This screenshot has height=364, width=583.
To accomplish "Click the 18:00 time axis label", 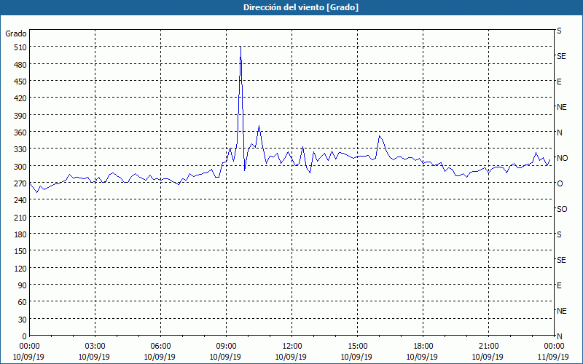I will tap(423, 347).
